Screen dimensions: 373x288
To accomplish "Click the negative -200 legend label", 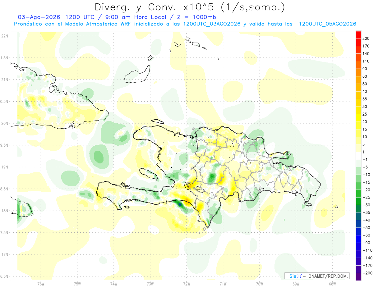I will (367, 273).
